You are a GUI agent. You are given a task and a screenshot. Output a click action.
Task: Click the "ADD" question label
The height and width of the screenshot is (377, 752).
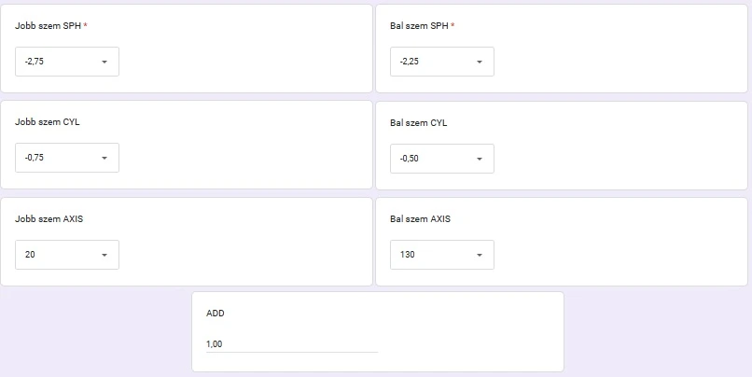pyautogui.click(x=216, y=314)
